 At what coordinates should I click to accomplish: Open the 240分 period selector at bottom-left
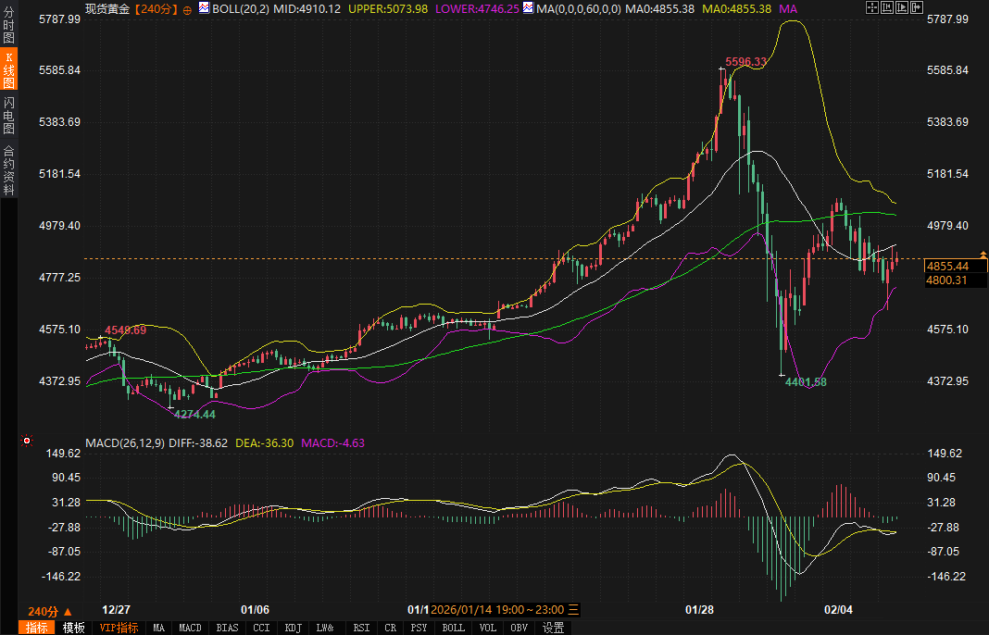49,611
